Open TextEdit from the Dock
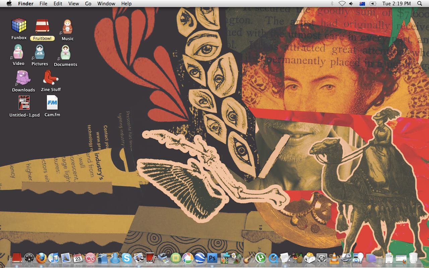The width and height of the screenshot is (429, 268). coord(285,258)
